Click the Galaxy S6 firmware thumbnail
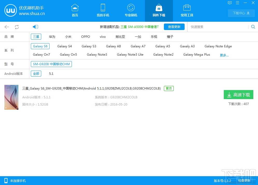 (x=11, y=97)
